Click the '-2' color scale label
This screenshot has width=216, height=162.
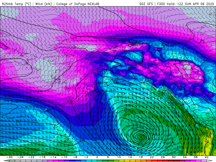coord(86,157)
